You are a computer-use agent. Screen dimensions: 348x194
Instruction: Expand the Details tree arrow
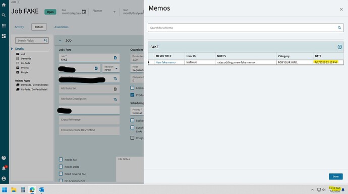pos(12,49)
